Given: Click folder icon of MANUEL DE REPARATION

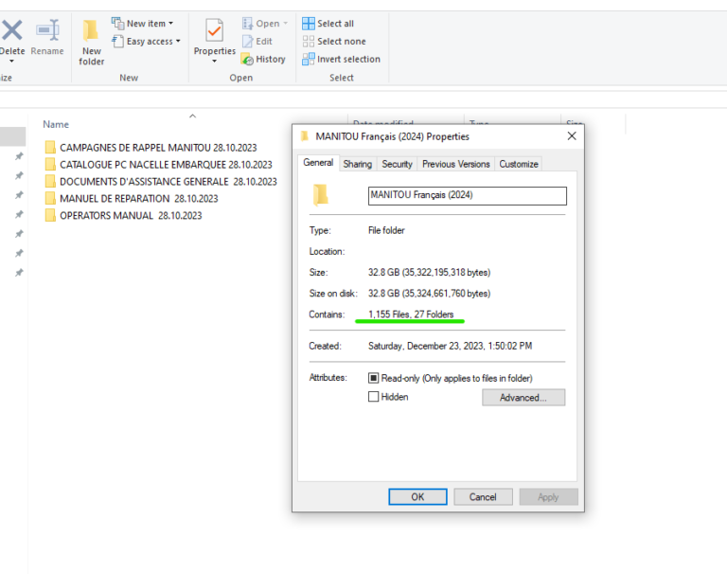Looking at the screenshot, I should coord(50,199).
